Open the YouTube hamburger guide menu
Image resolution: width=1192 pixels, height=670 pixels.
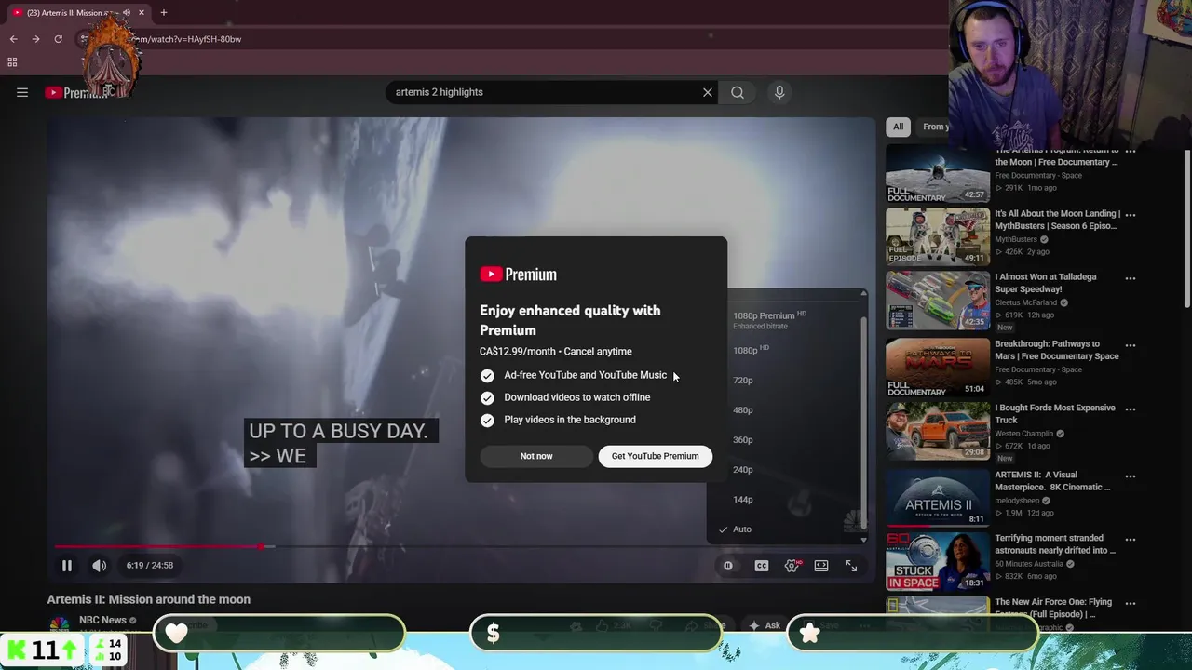22,92
